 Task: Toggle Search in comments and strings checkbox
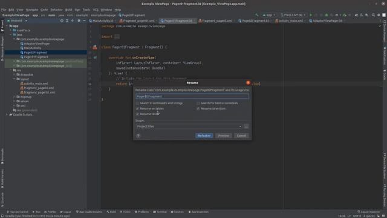pyautogui.click(x=137, y=103)
